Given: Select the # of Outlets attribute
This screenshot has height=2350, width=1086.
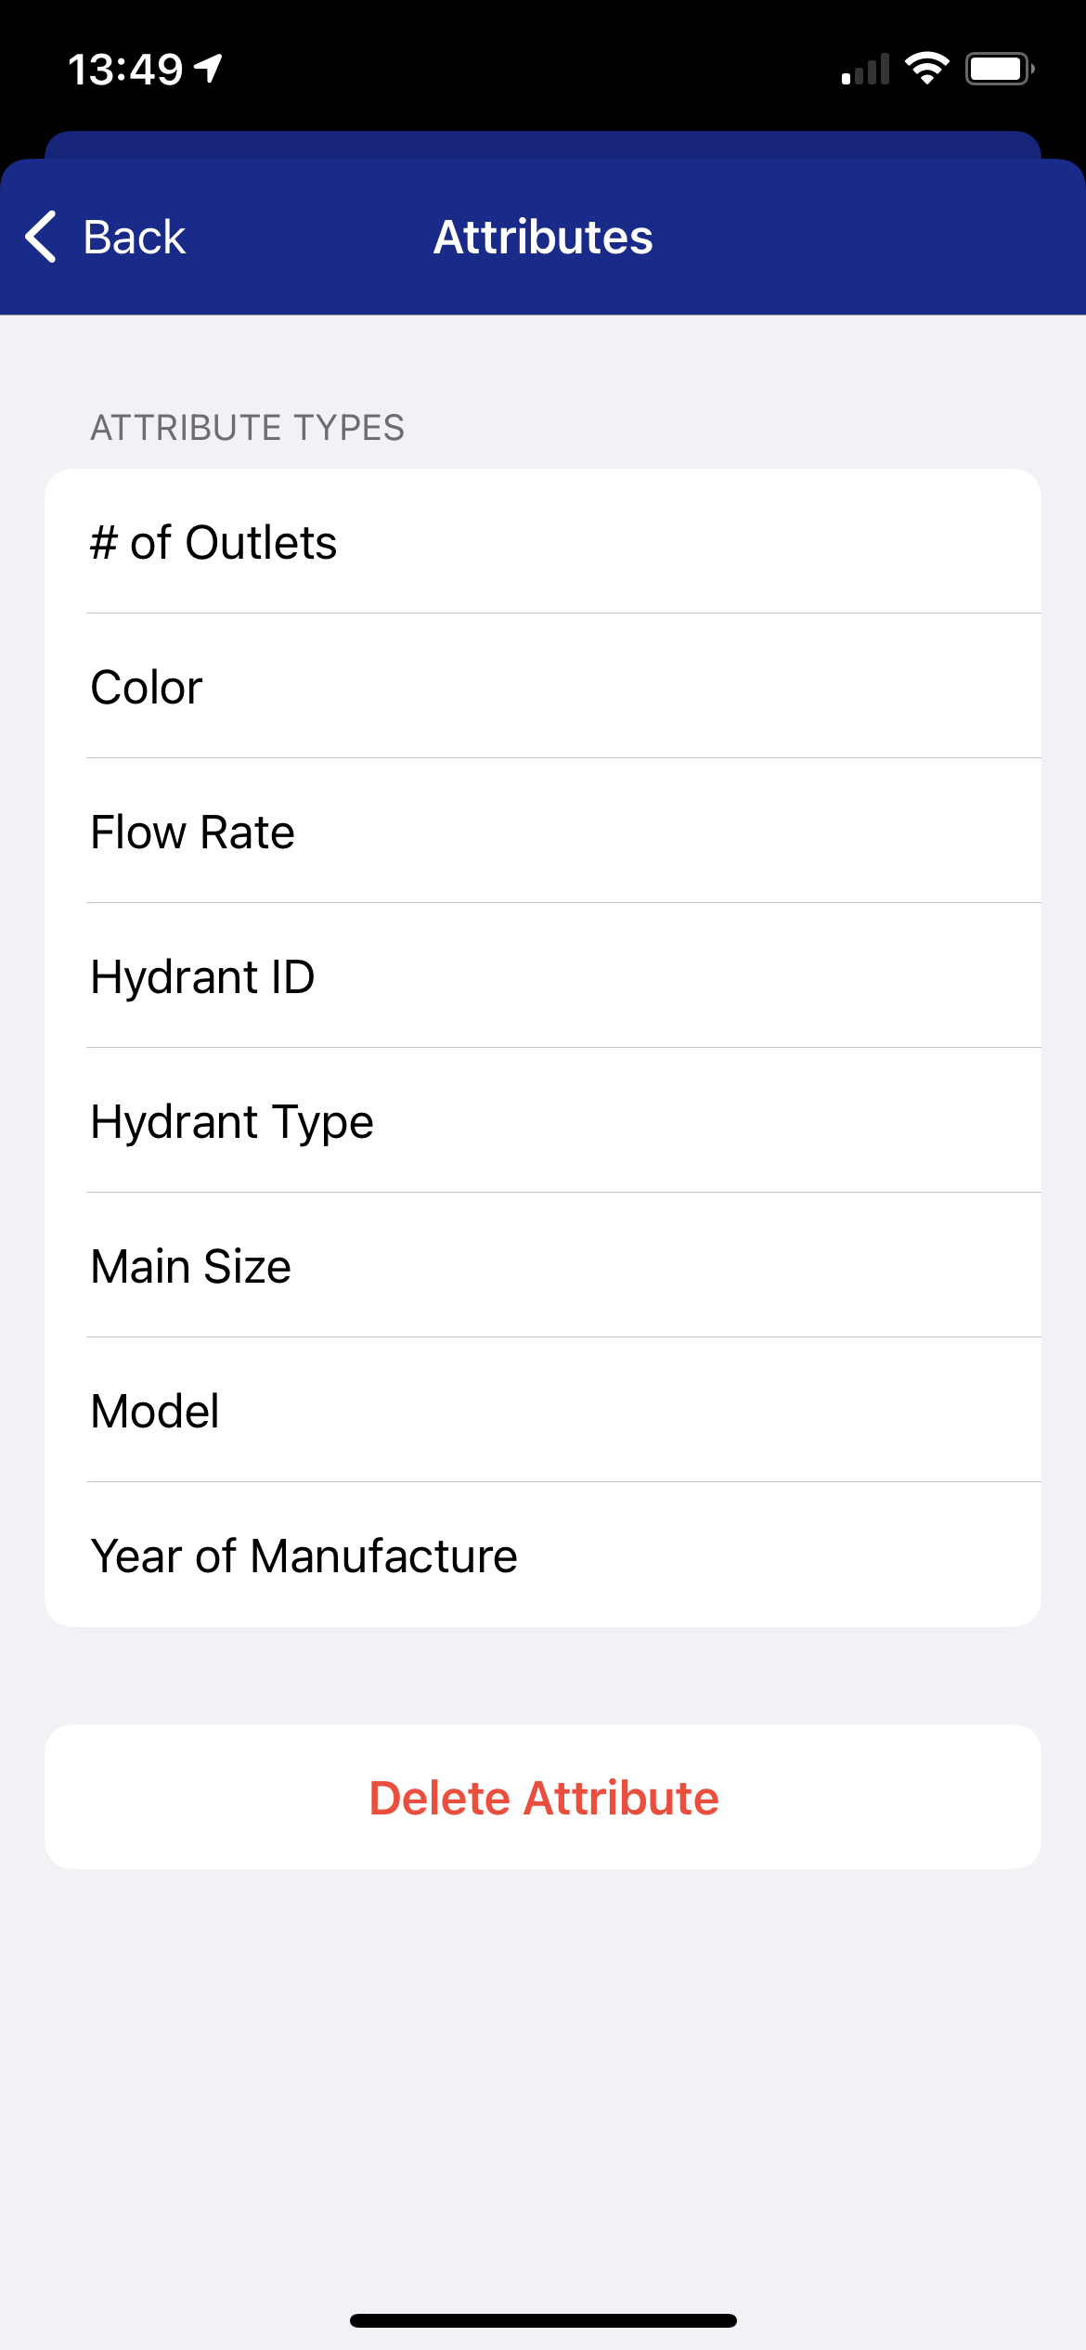Looking at the screenshot, I should (542, 542).
